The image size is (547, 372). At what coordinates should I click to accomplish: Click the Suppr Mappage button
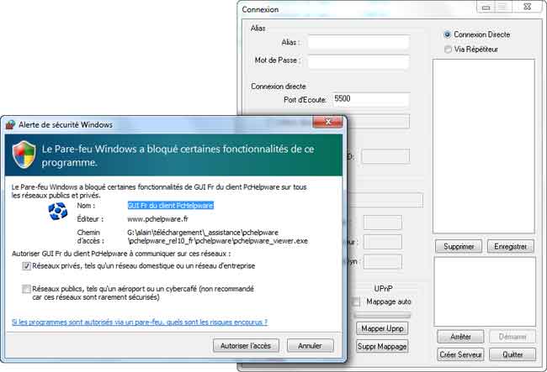[x=382, y=346]
